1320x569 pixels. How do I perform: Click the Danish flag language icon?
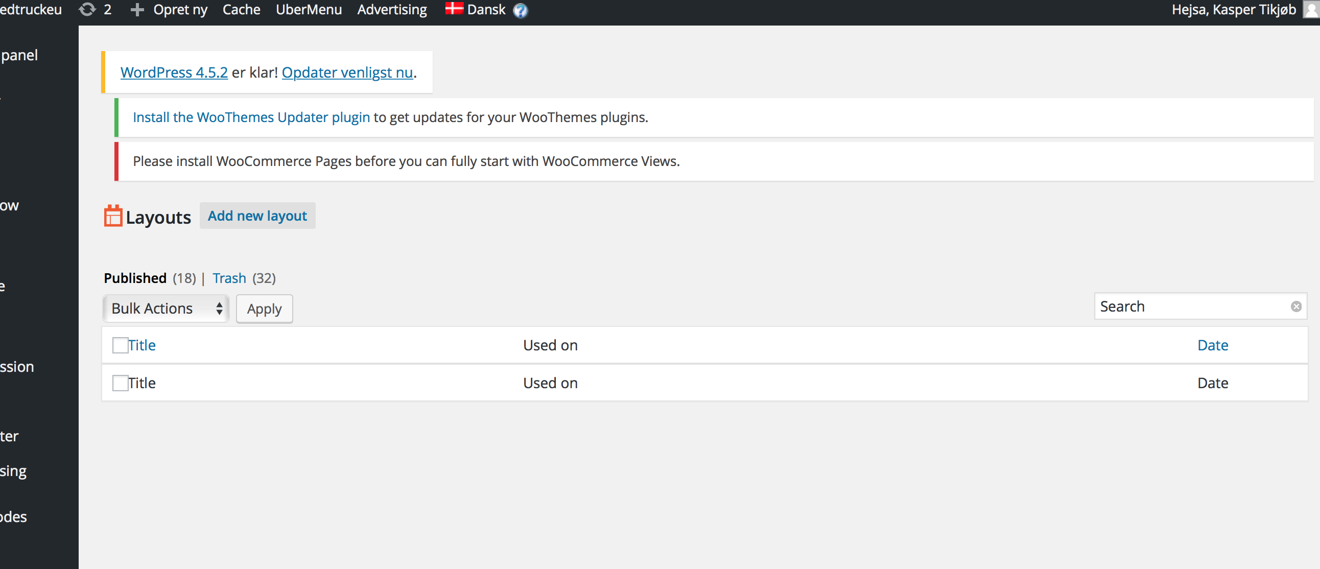point(453,8)
